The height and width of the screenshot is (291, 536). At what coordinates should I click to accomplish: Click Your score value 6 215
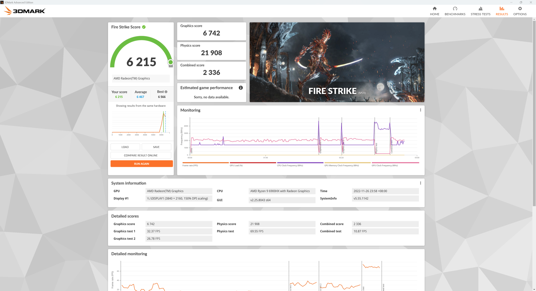119,97
